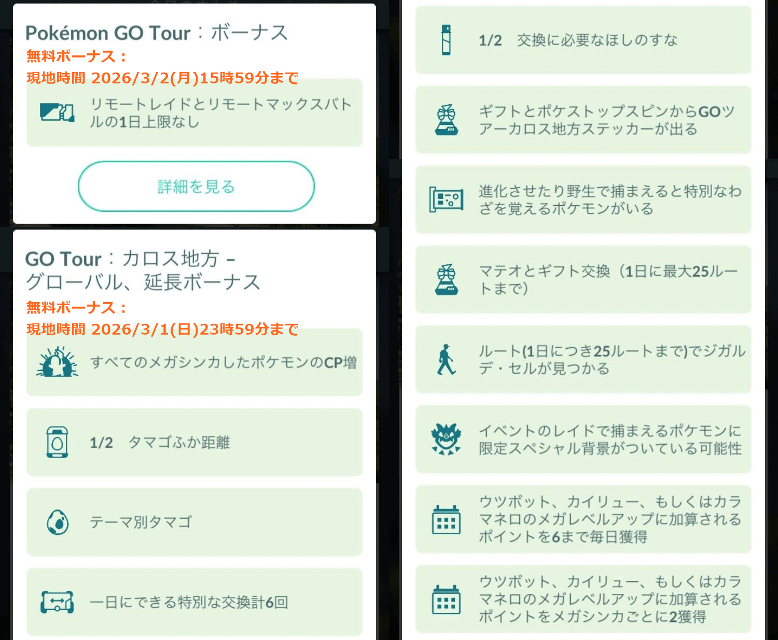
Task: Tap 無料ボーナス label under グローバル、延長ボーナス
Action: (x=76, y=307)
